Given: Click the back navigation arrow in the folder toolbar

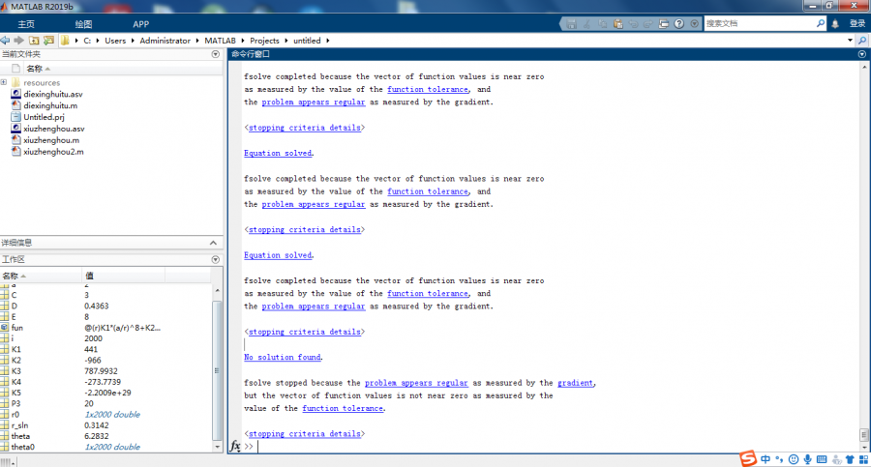Looking at the screenshot, I should [x=6, y=41].
